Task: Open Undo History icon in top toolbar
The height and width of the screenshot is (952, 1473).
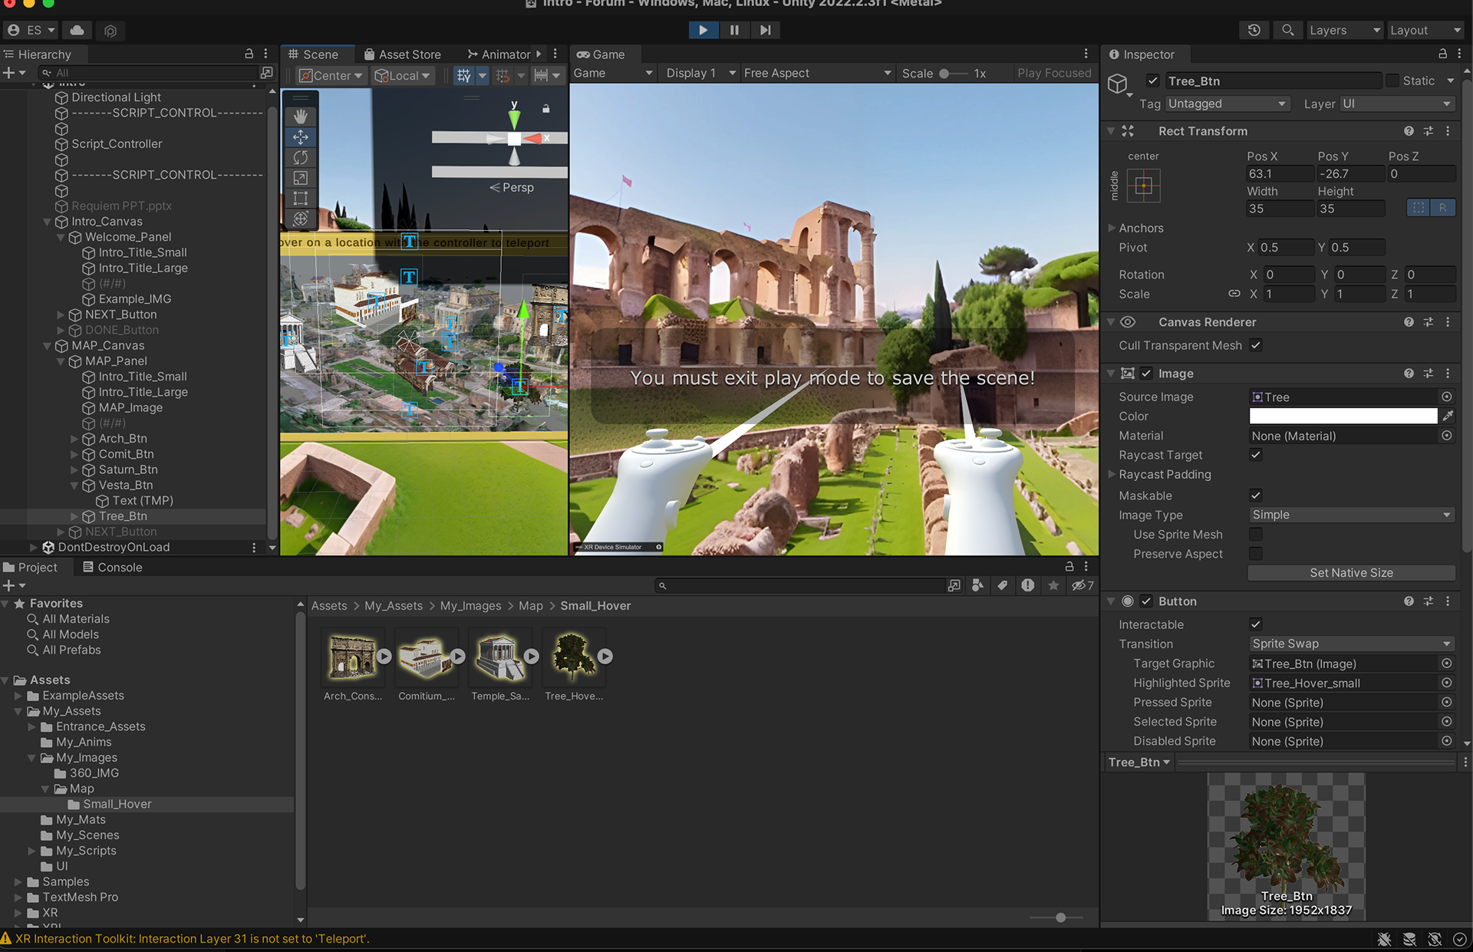Action: click(x=1254, y=30)
